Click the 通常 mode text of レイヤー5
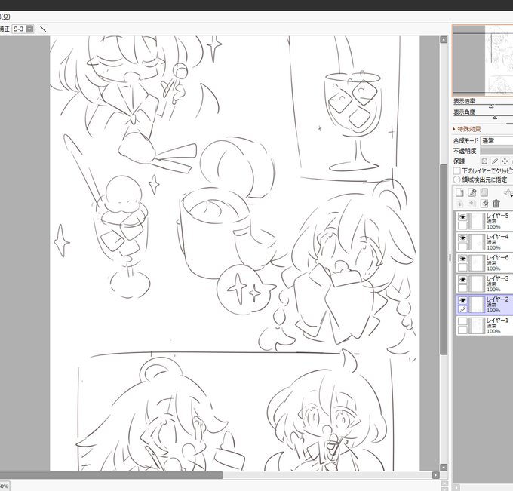 (x=491, y=222)
